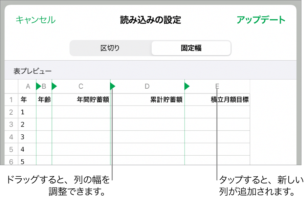Select the column A header
This screenshot has width=308, height=200.
(27, 86)
